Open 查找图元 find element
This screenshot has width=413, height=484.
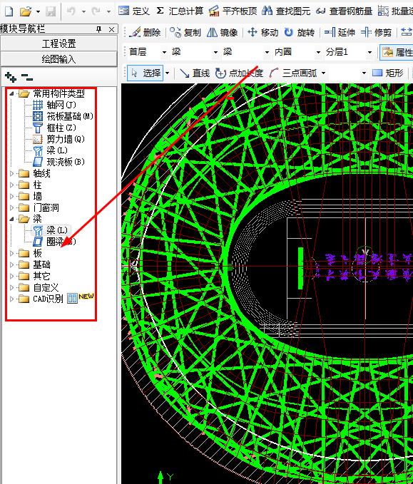point(286,11)
